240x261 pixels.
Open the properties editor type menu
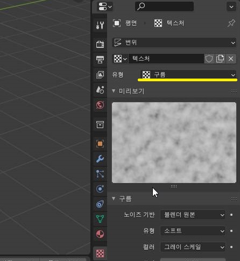point(105,6)
